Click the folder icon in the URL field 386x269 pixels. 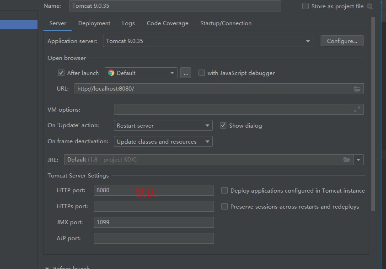tap(357, 89)
